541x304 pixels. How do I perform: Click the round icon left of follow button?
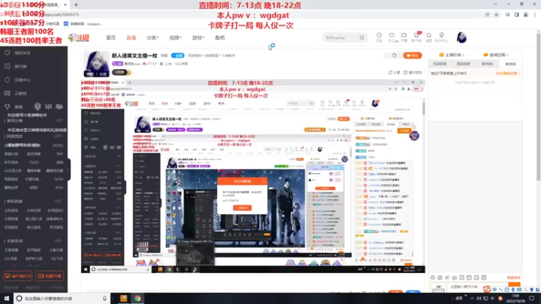[x=394, y=55]
